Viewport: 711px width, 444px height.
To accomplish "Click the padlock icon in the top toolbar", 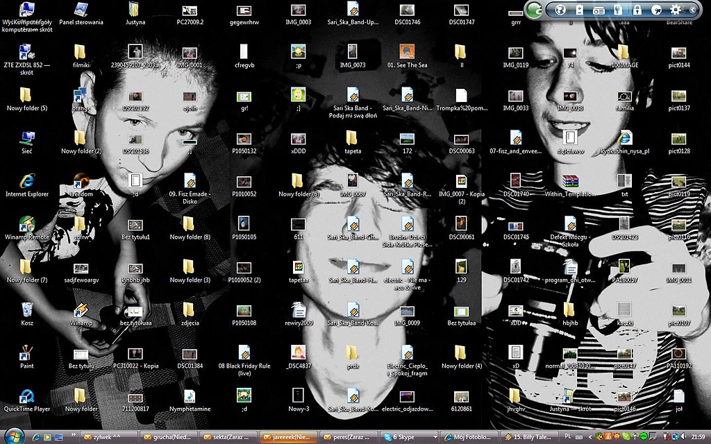I will tap(637, 10).
